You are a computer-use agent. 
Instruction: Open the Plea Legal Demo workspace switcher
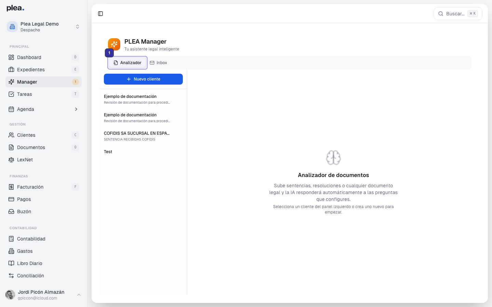pos(43,27)
